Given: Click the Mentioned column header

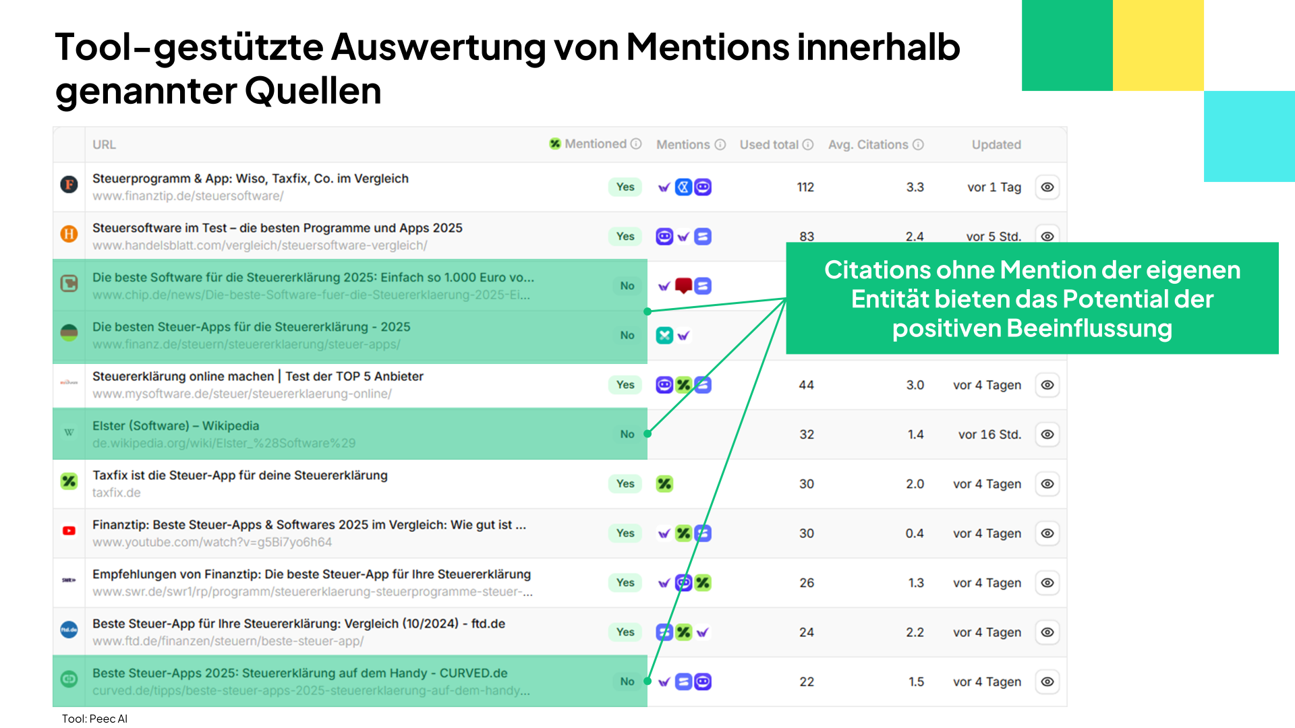Looking at the screenshot, I should pos(596,144).
